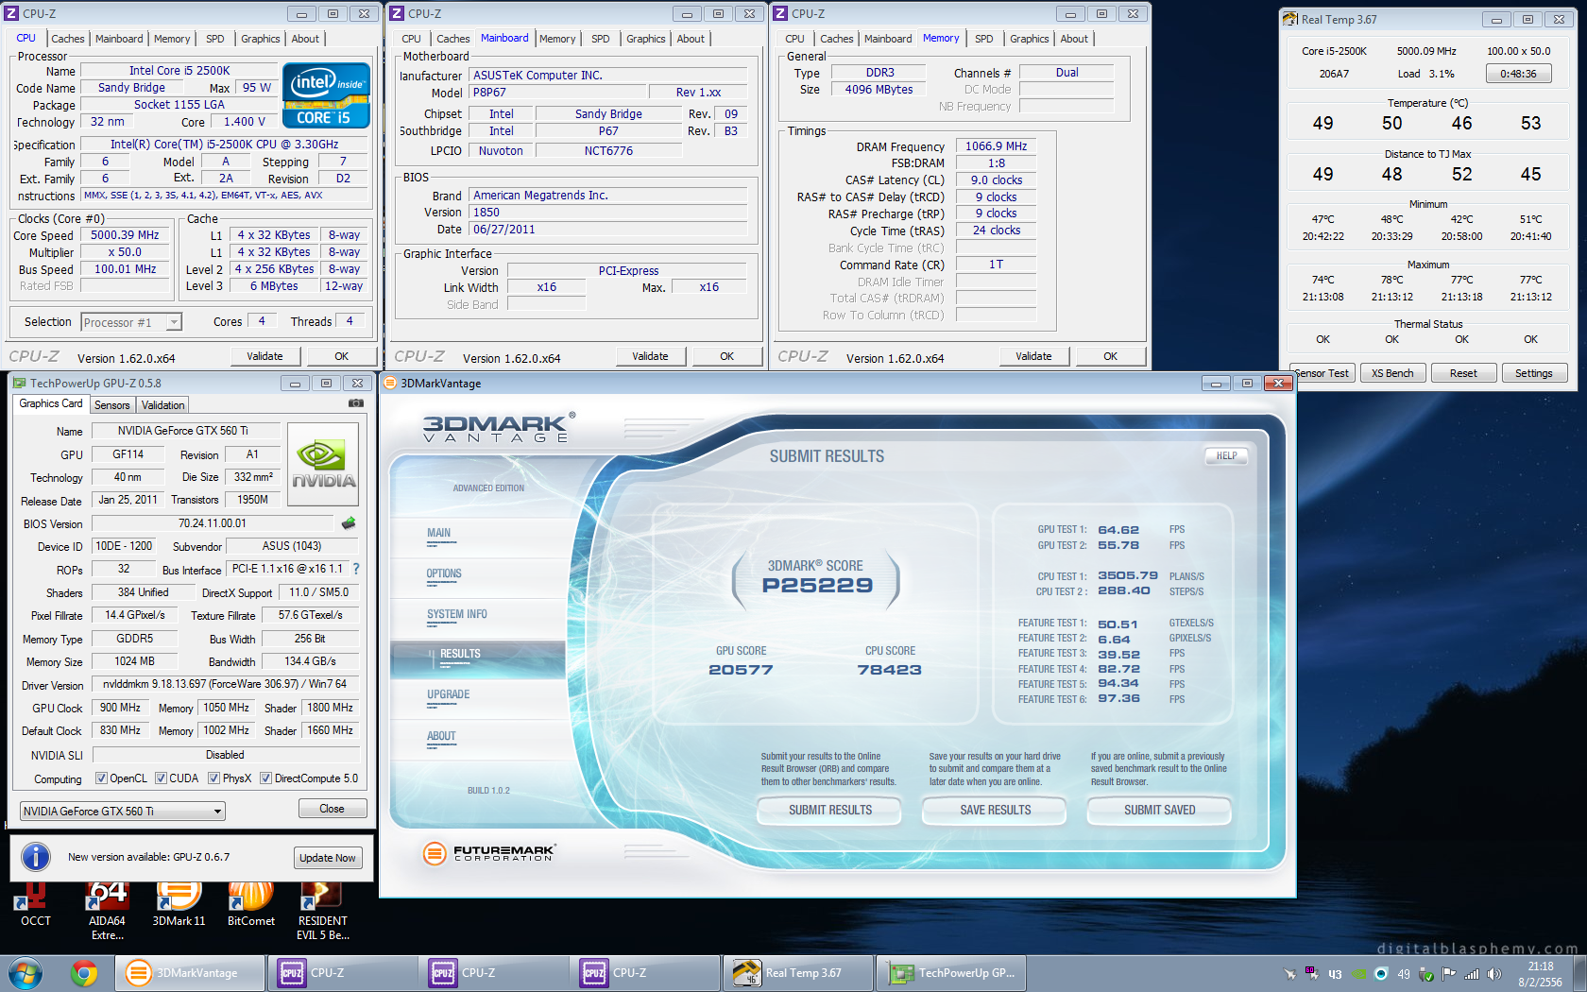The width and height of the screenshot is (1587, 992).
Task: Toggle the OpenCL checkbox in GPU-Z
Action: [x=101, y=778]
